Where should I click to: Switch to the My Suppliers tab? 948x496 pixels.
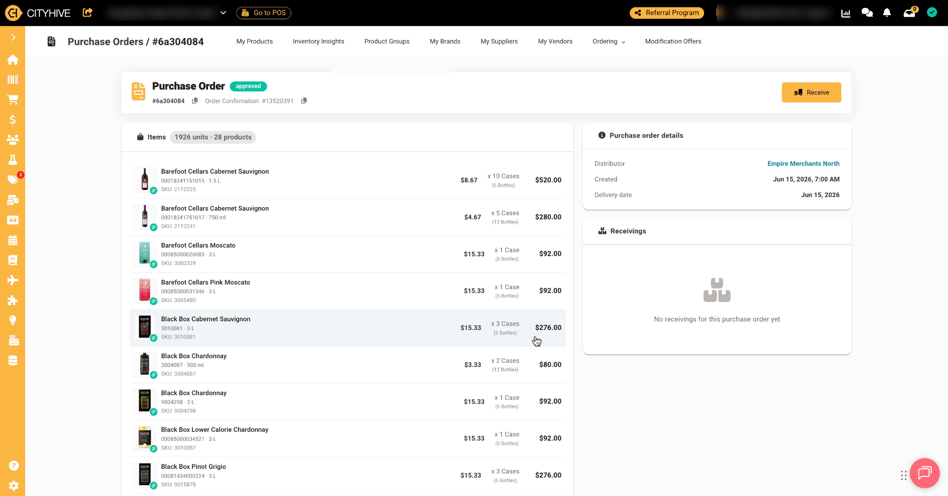click(499, 41)
